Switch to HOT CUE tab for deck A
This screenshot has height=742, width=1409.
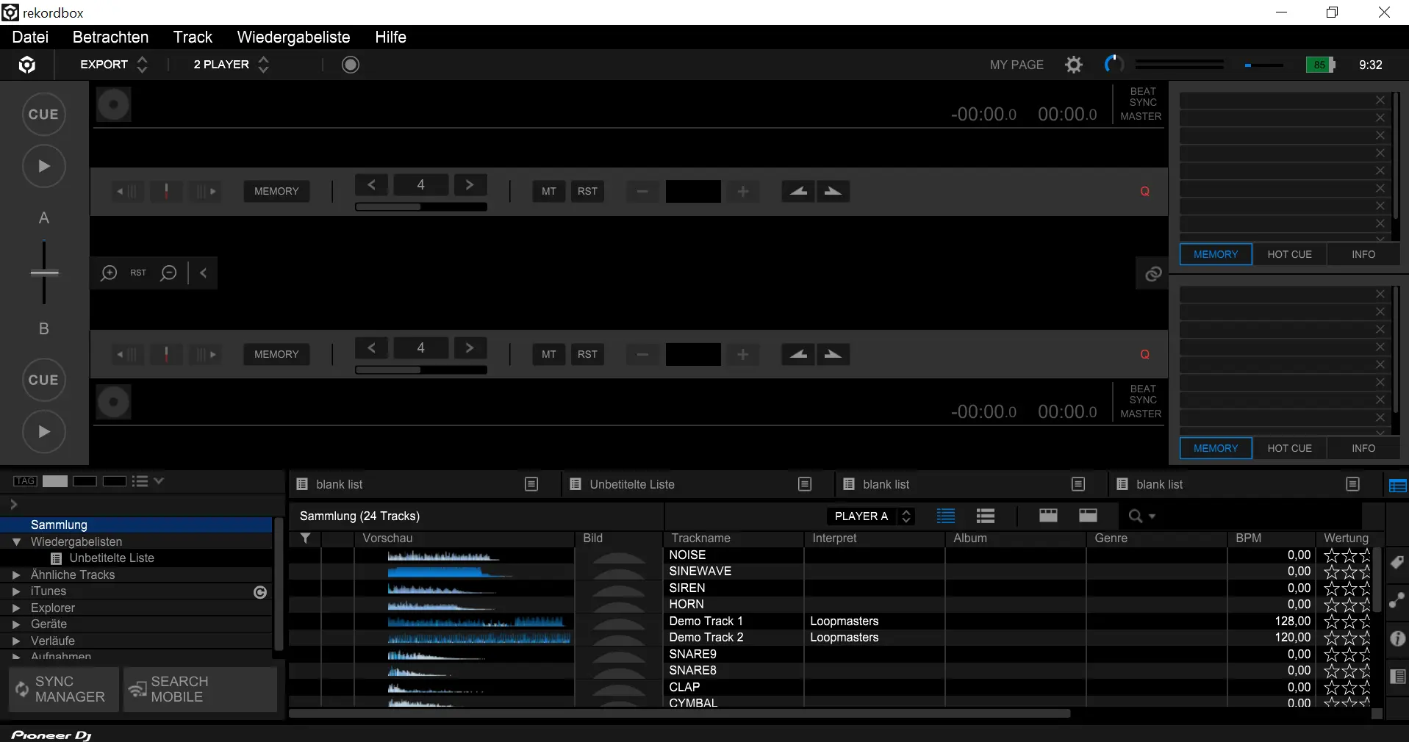tap(1289, 254)
